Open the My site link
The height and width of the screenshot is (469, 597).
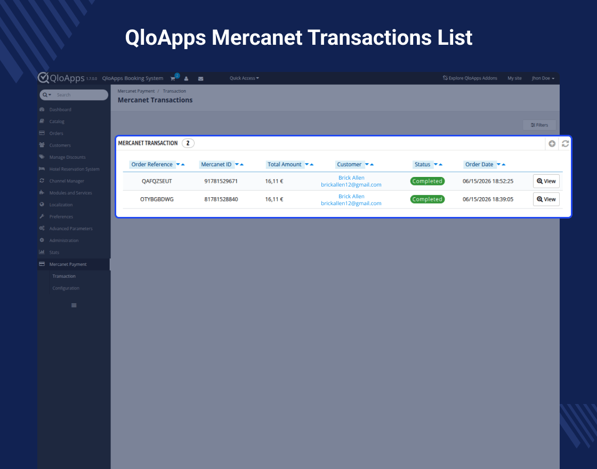click(x=514, y=78)
